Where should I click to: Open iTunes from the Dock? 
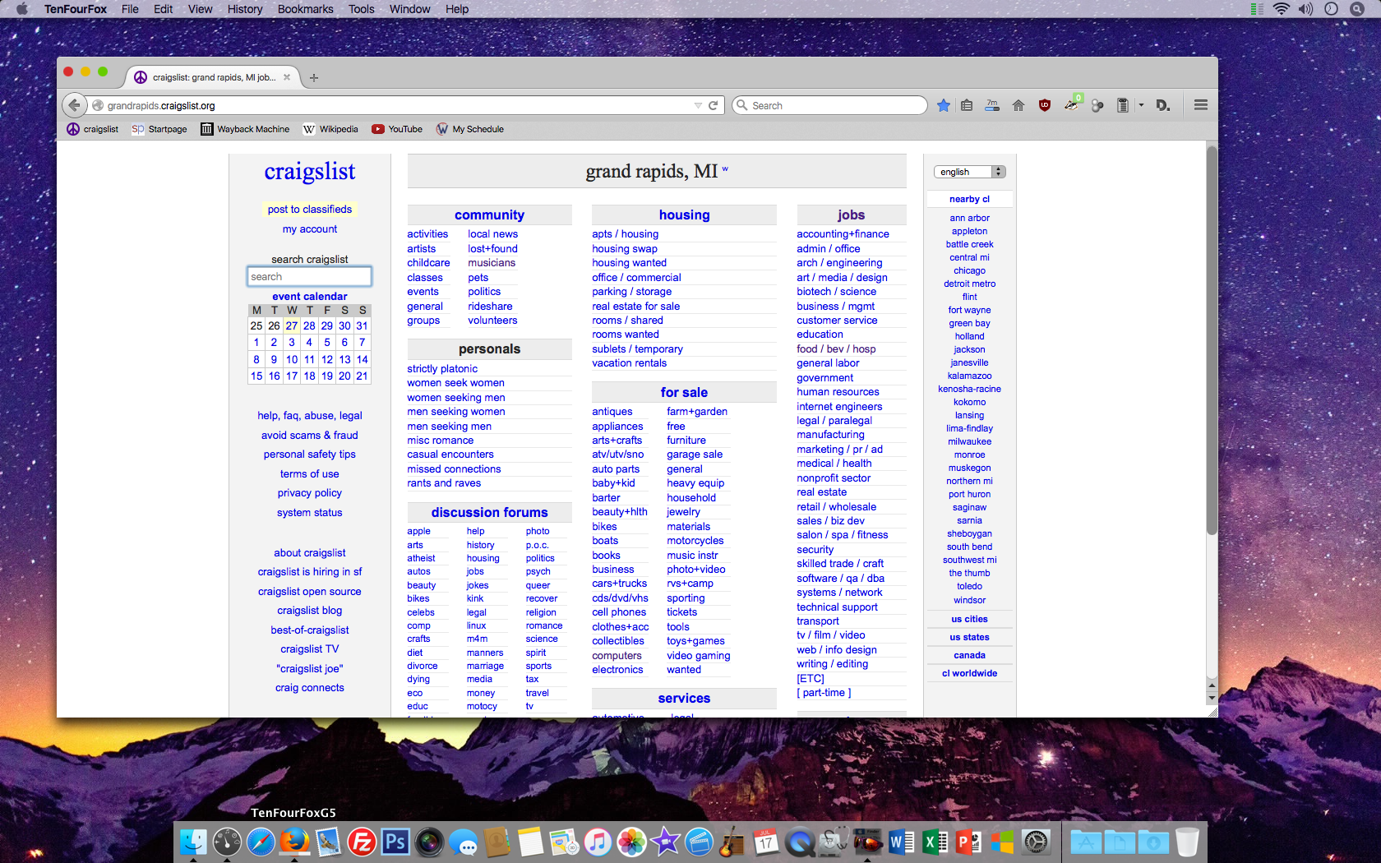click(598, 842)
